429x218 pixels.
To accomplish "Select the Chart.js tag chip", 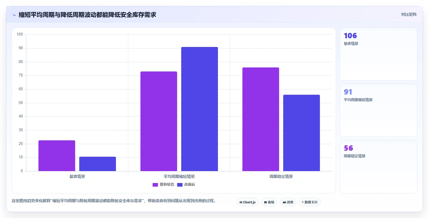I will click(248, 202).
